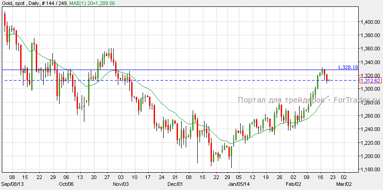Image resolution: width=383 pixels, height=190 pixels.
Task: Click the black dashed current price line
Action: (x=183, y=80)
